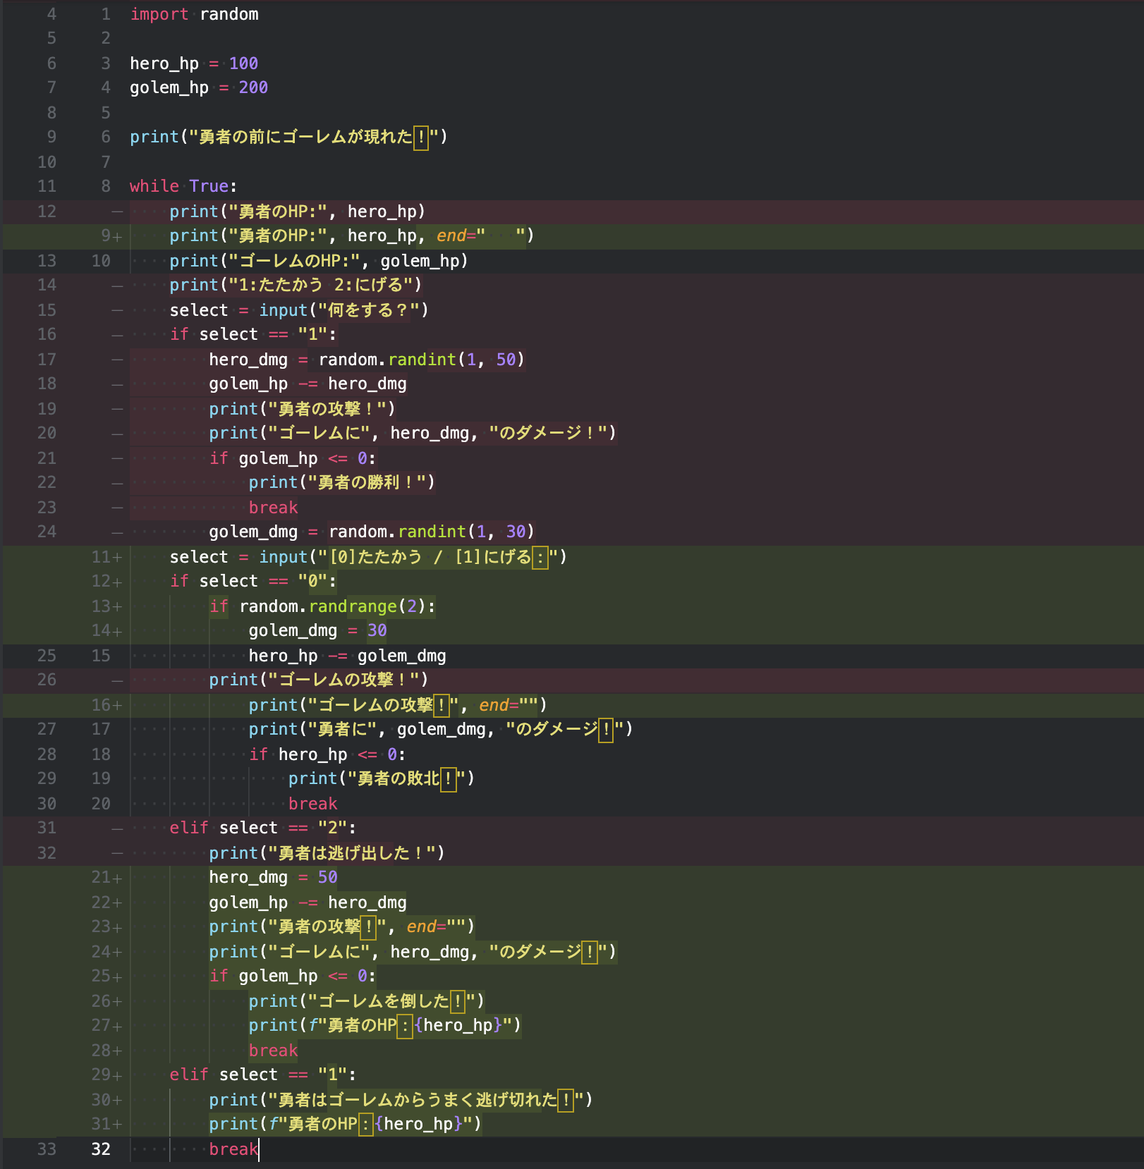This screenshot has width=1144, height=1169.
Task: Click the removed print("1:たたかう 2:にげる") line
Action: coord(296,285)
